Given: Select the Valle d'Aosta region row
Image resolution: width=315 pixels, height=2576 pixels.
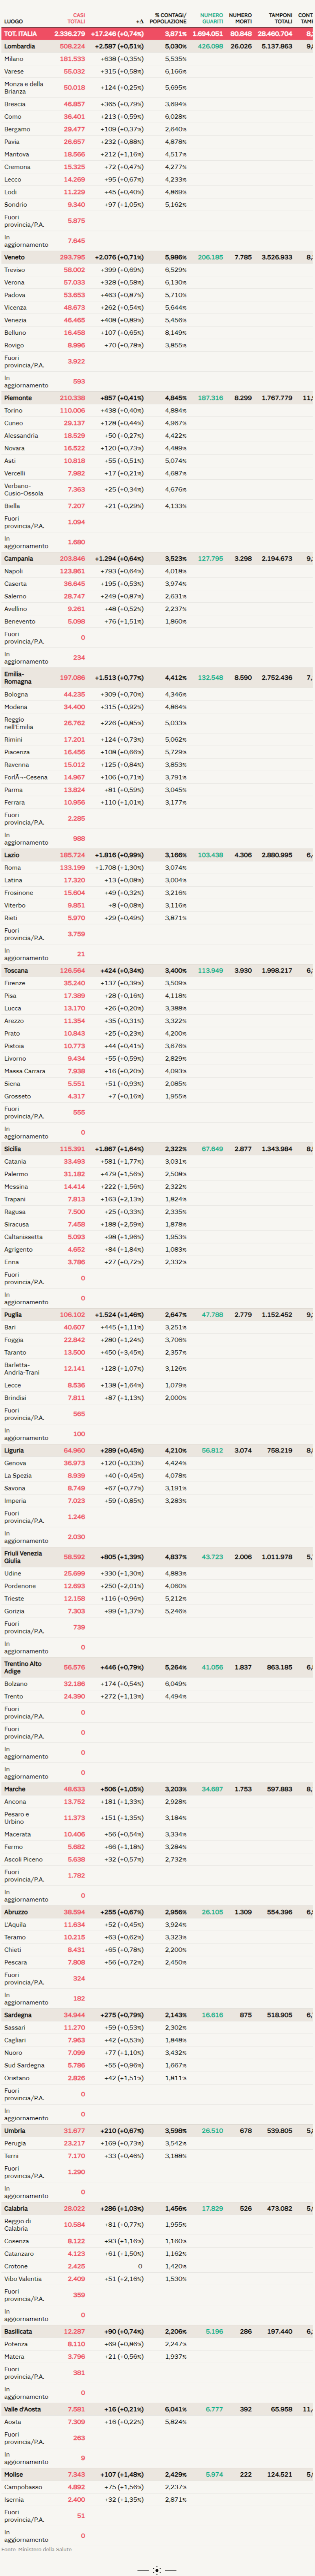Looking at the screenshot, I should coord(157,2409).
